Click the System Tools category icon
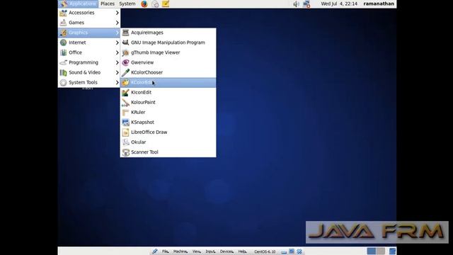The width and height of the screenshot is (453, 255). click(x=63, y=82)
